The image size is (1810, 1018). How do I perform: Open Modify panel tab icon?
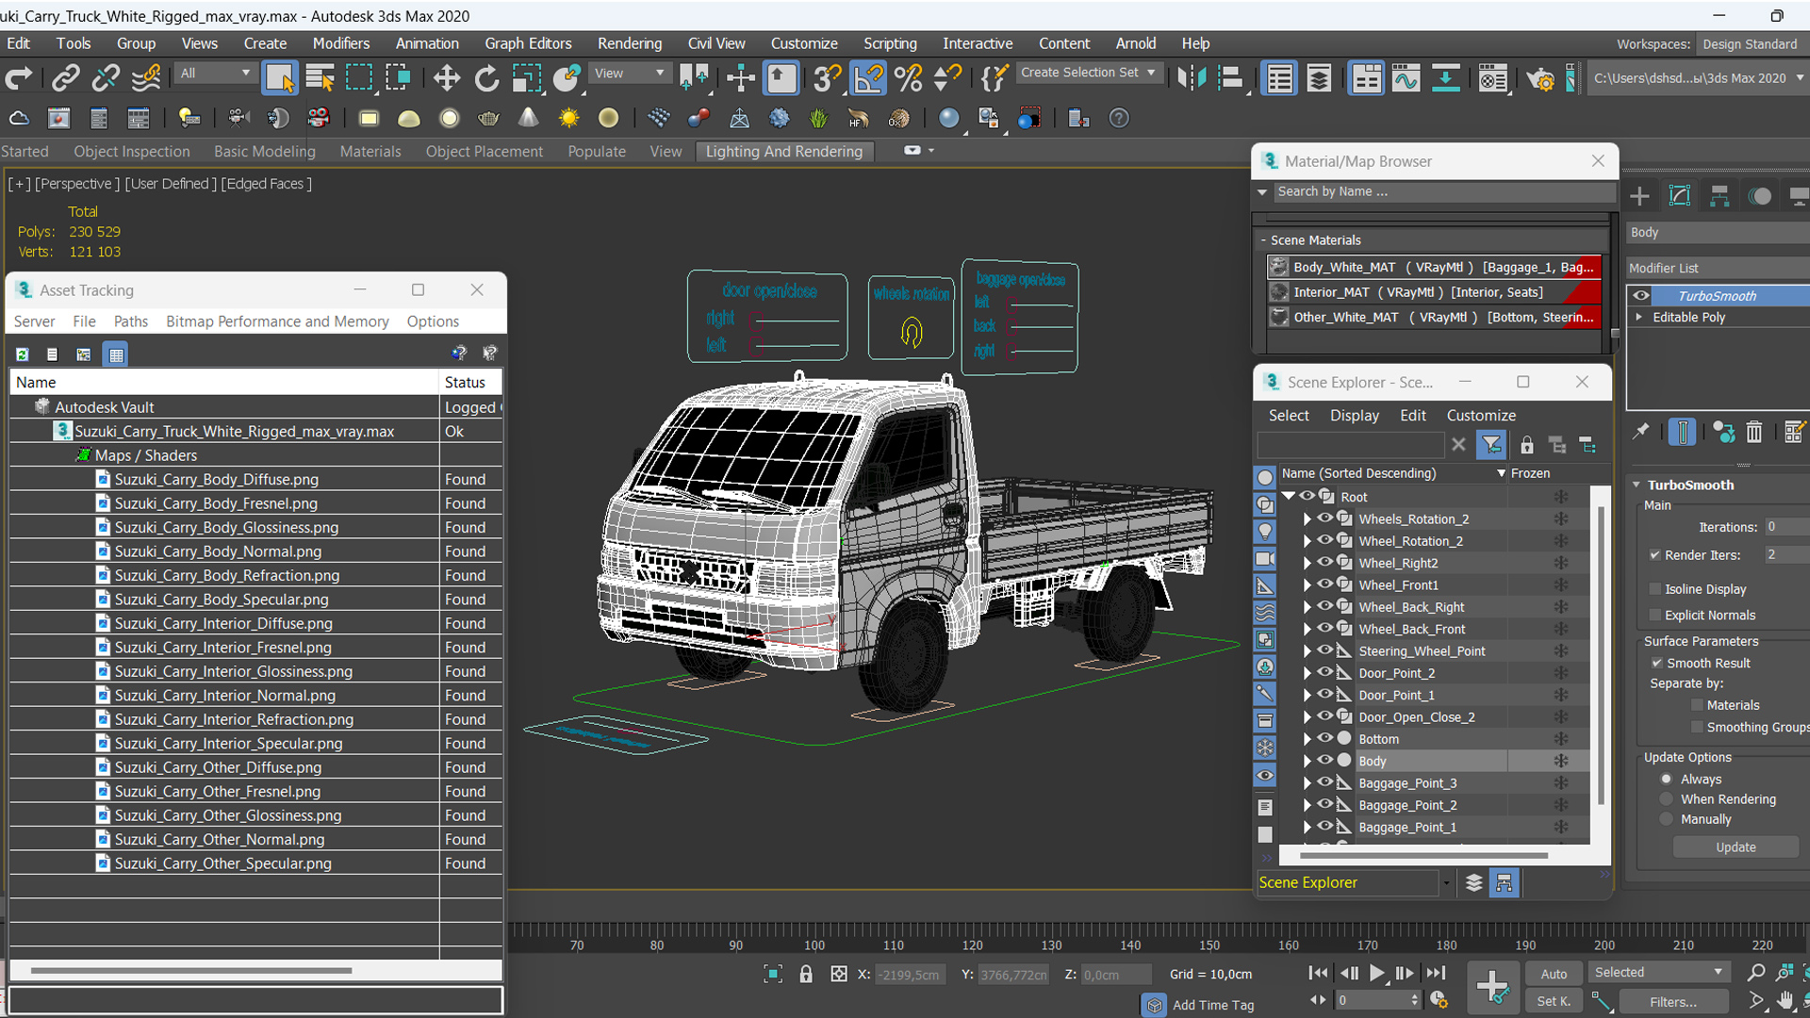point(1680,196)
